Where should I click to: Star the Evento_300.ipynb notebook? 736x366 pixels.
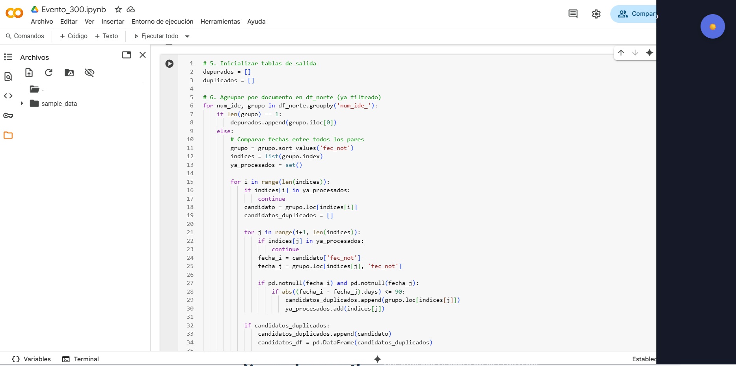pos(118,9)
